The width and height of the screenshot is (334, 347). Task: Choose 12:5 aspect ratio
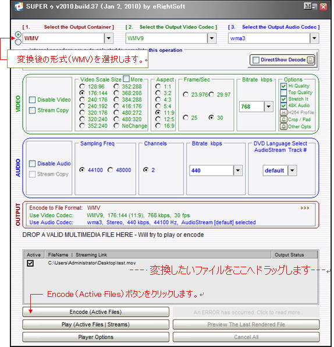(158, 119)
